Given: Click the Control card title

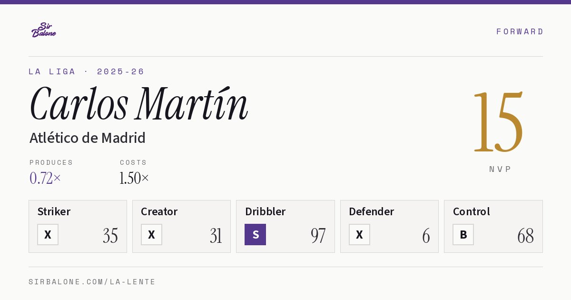Looking at the screenshot, I should point(472,211).
